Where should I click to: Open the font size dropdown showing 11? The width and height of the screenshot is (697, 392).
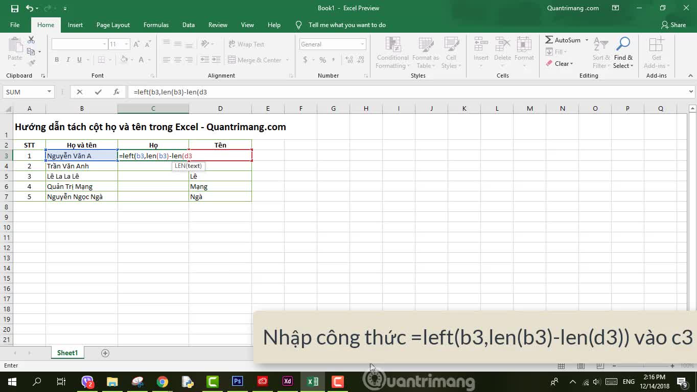(126, 44)
